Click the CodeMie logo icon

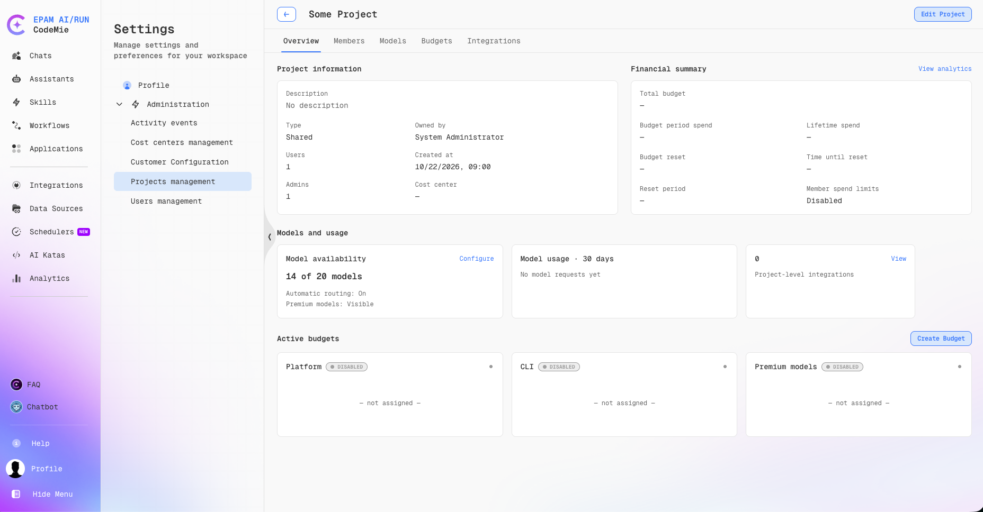16,25
